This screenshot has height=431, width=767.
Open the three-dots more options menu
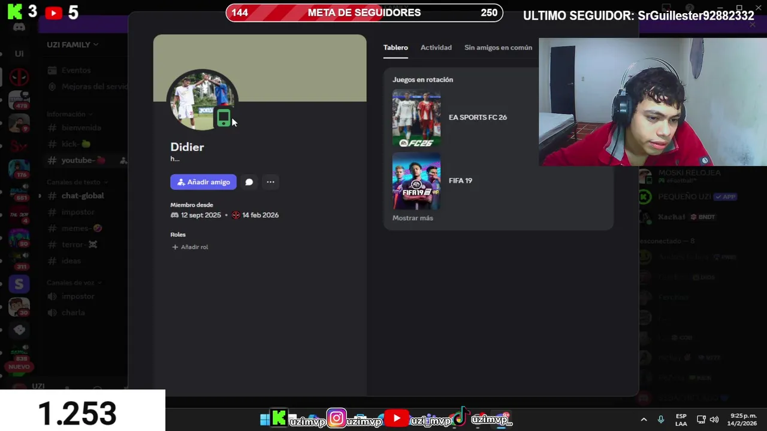[270, 182]
